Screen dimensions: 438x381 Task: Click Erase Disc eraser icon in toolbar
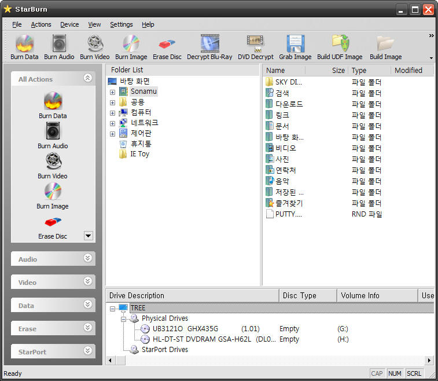pos(167,44)
